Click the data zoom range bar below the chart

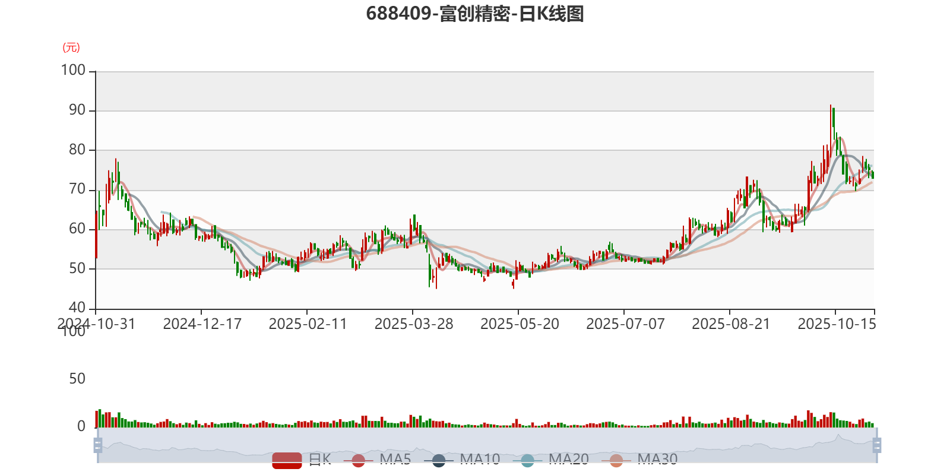(487, 445)
